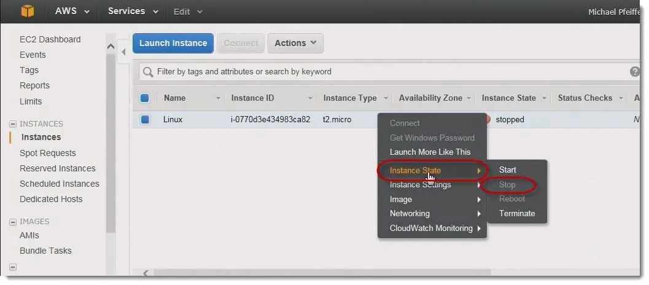Click the AWS cube logo icon

pyautogui.click(x=28, y=11)
